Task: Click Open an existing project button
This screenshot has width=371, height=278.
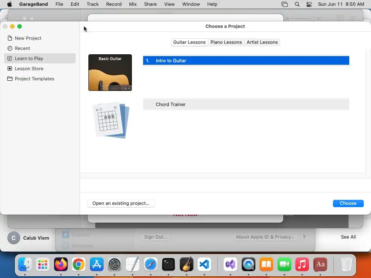Action: [x=121, y=203]
